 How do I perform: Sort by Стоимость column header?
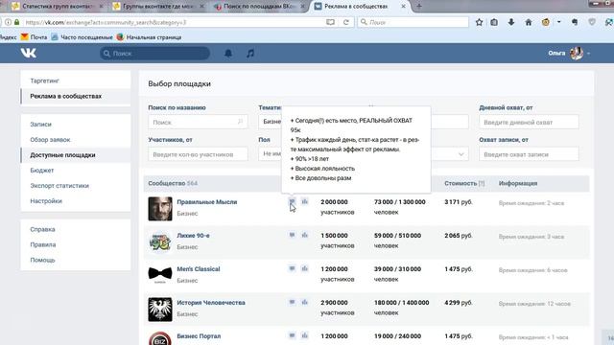click(x=460, y=183)
